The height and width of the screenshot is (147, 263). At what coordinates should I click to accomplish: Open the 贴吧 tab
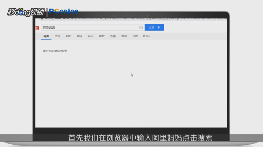69,36
